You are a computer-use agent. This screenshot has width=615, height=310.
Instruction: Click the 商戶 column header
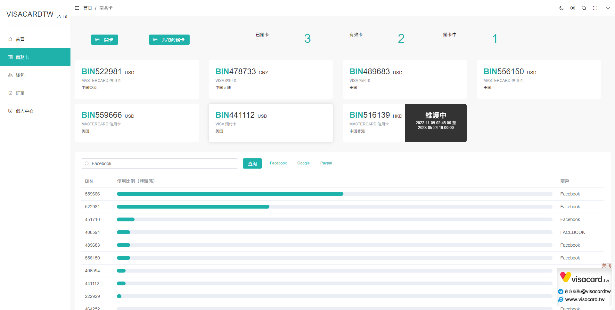pyautogui.click(x=565, y=181)
